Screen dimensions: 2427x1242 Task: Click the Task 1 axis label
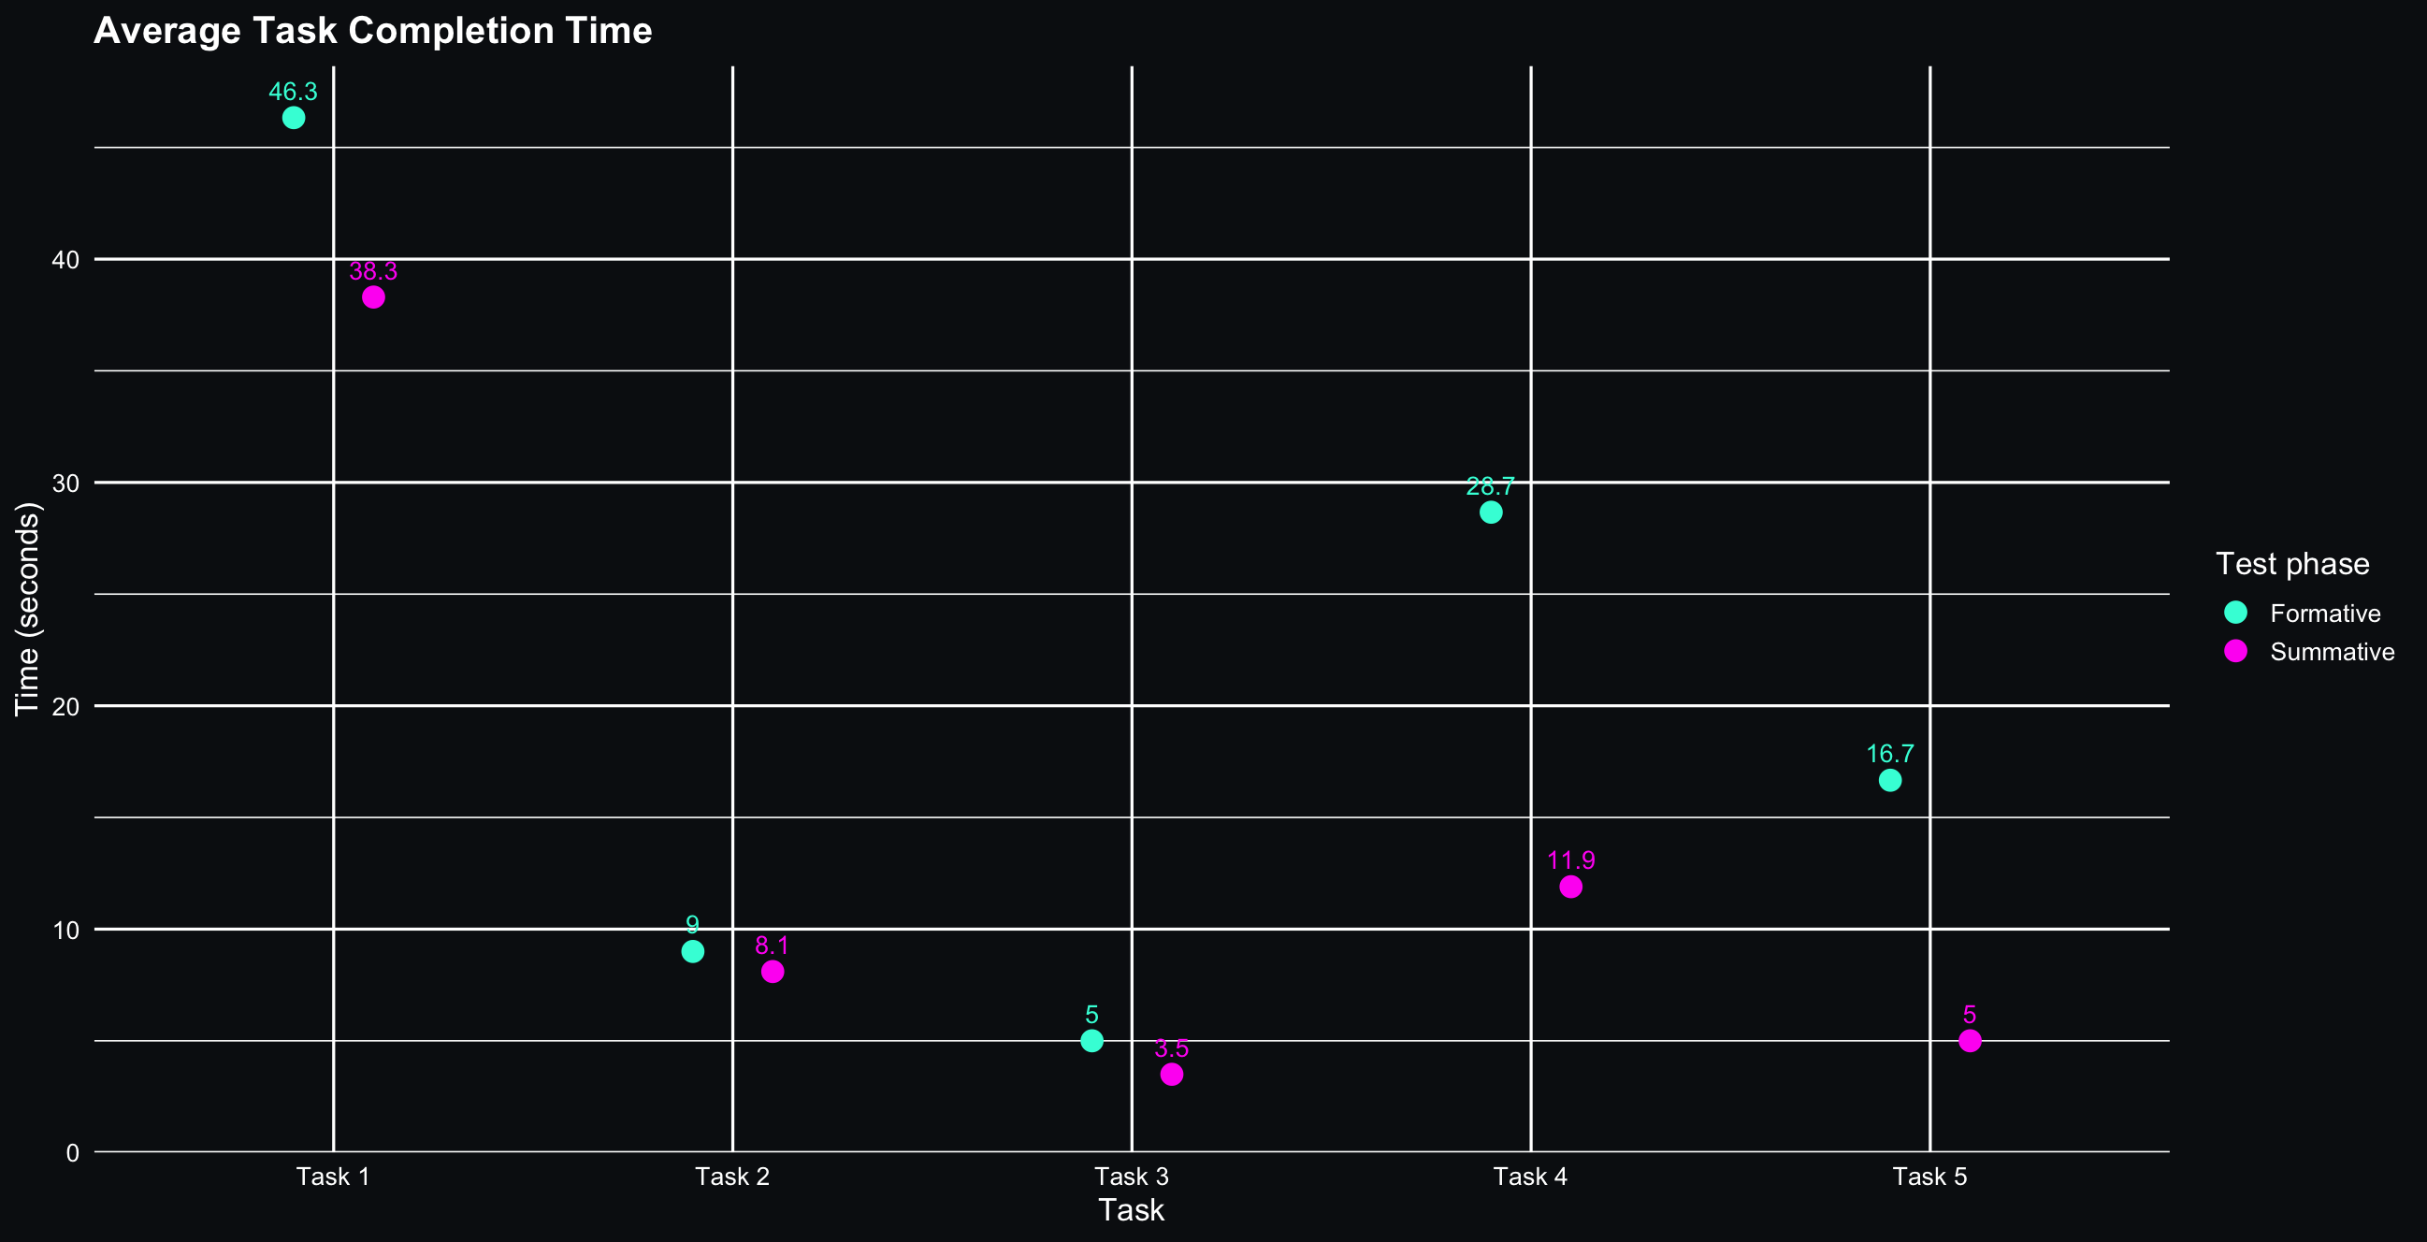click(x=333, y=1176)
